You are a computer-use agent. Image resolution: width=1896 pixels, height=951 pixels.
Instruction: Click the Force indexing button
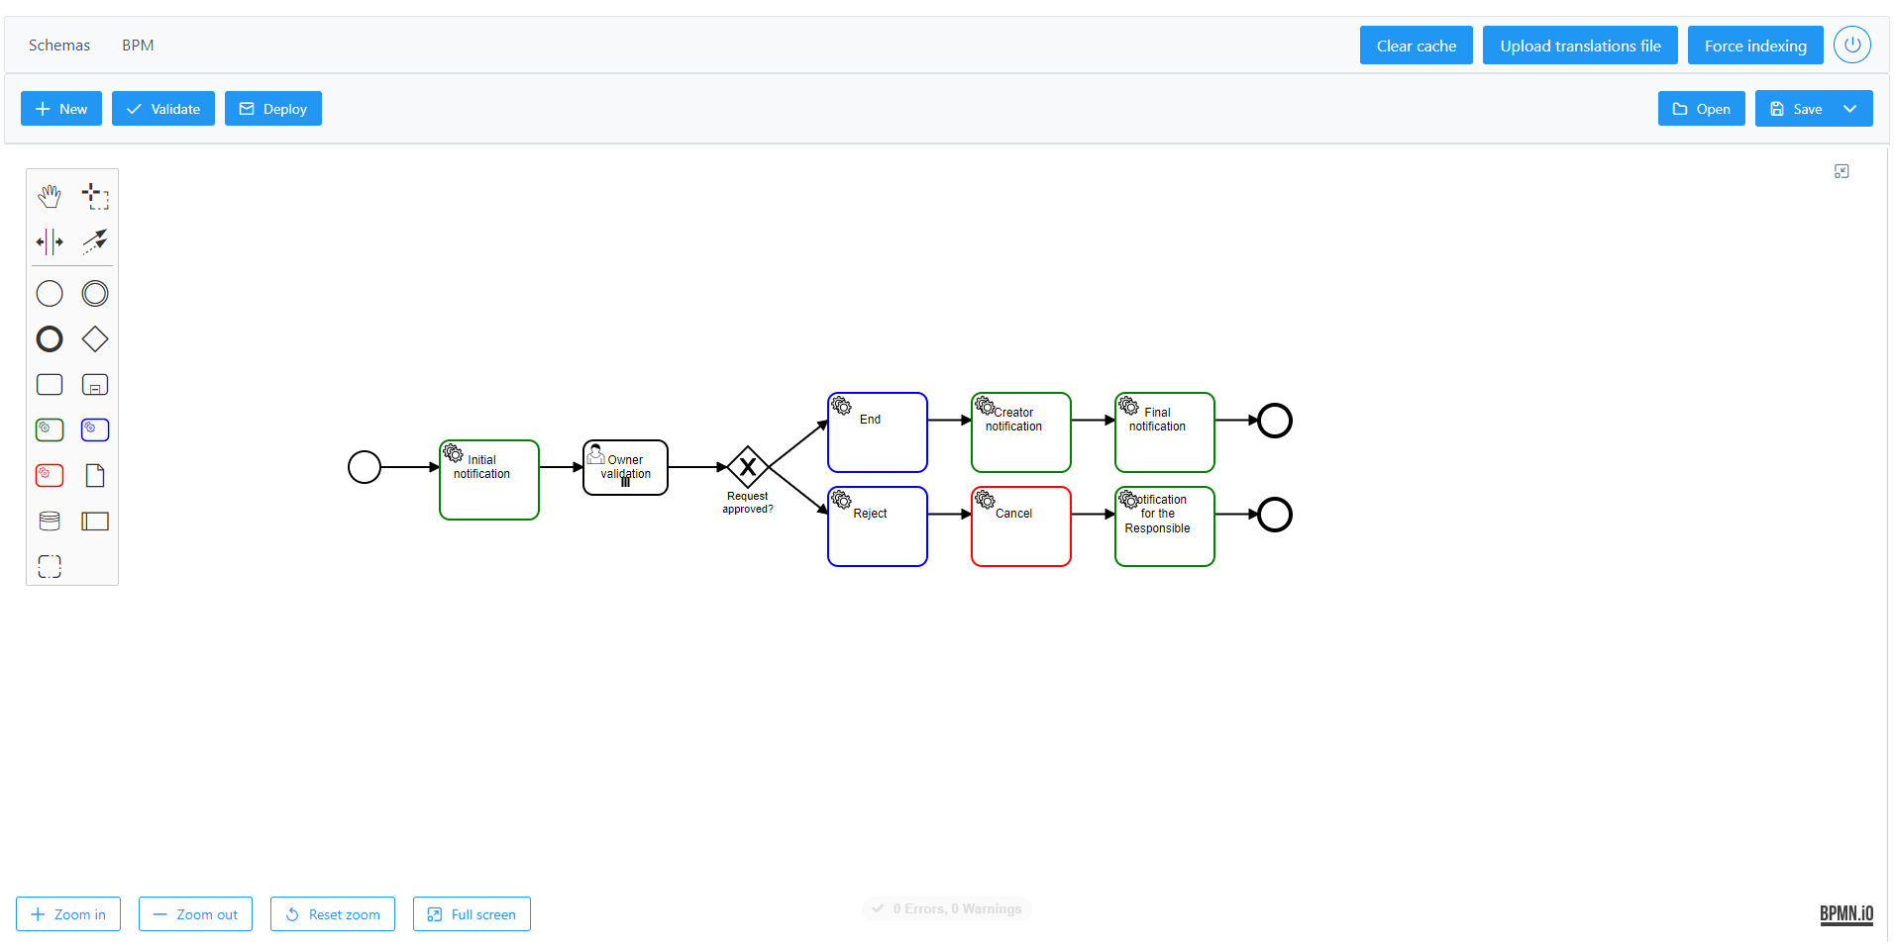tap(1754, 46)
